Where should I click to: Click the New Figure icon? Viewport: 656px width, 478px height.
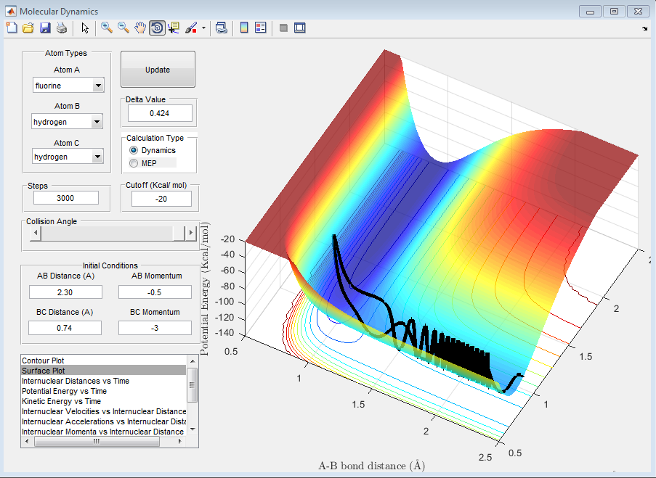tap(12, 28)
